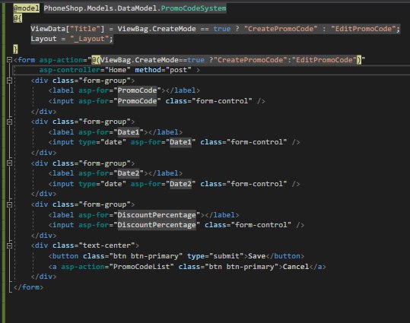410x323 pixels.
Task: Click "text-center" class value
Action: (x=106, y=245)
